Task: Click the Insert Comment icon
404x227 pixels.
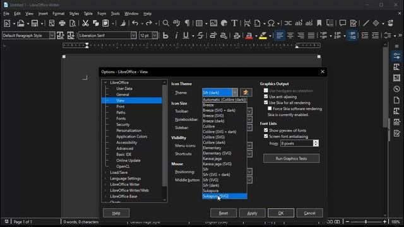Action: pyautogui.click(x=342, y=23)
